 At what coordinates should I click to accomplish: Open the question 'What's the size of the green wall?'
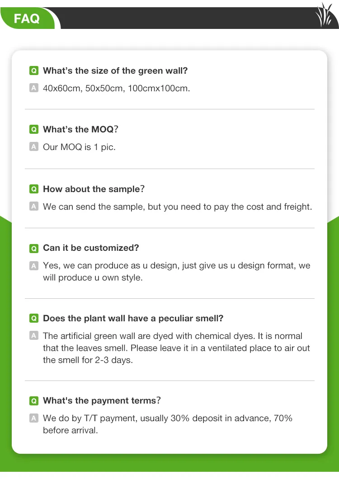click(x=115, y=71)
